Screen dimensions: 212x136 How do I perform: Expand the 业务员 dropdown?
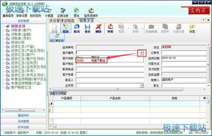tap(142, 85)
